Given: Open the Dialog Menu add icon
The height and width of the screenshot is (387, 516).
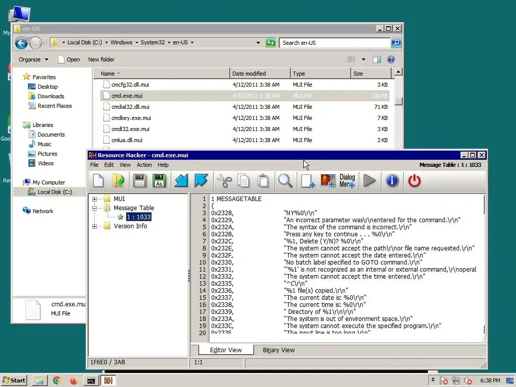Looking at the screenshot, I should [x=347, y=181].
